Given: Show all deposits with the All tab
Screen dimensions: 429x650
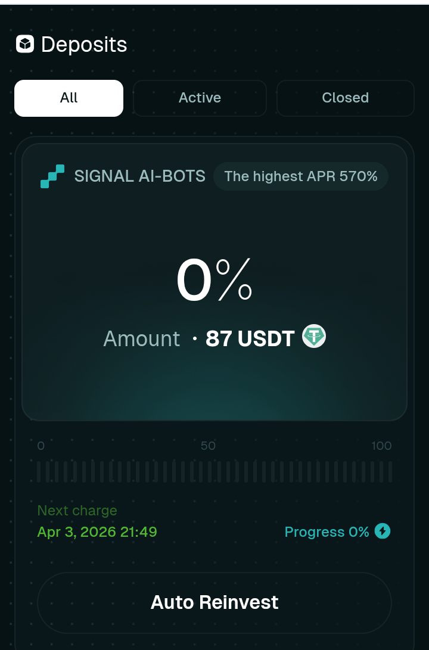Looking at the screenshot, I should pos(69,98).
